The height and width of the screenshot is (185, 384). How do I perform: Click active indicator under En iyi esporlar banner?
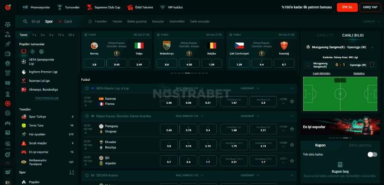click(345, 138)
